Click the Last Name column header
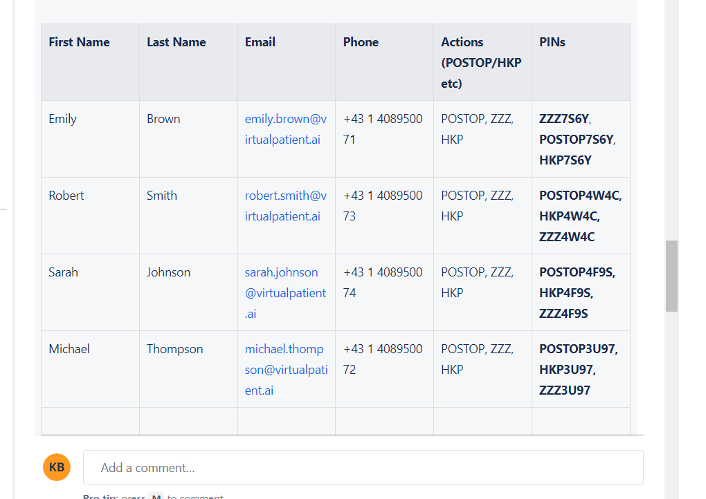This screenshot has height=499, width=706. (176, 42)
